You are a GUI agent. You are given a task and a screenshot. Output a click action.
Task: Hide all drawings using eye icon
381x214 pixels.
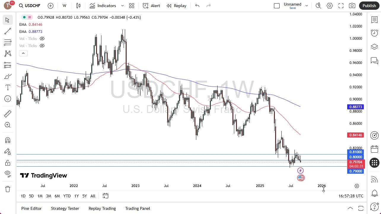pos(7,173)
